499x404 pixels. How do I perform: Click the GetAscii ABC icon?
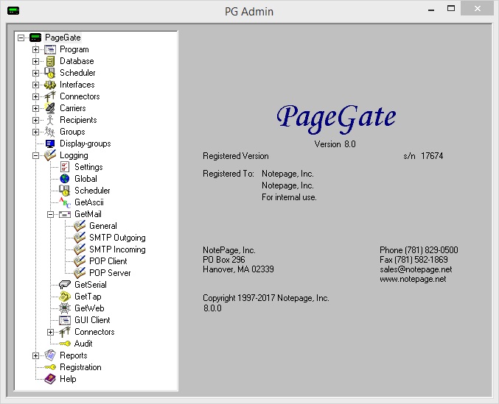click(65, 202)
